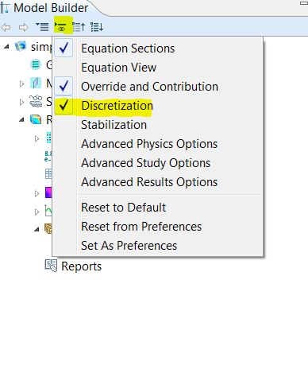This screenshot has width=308, height=377.
Task: Click the Global Definitions node icon
Action: [36, 64]
